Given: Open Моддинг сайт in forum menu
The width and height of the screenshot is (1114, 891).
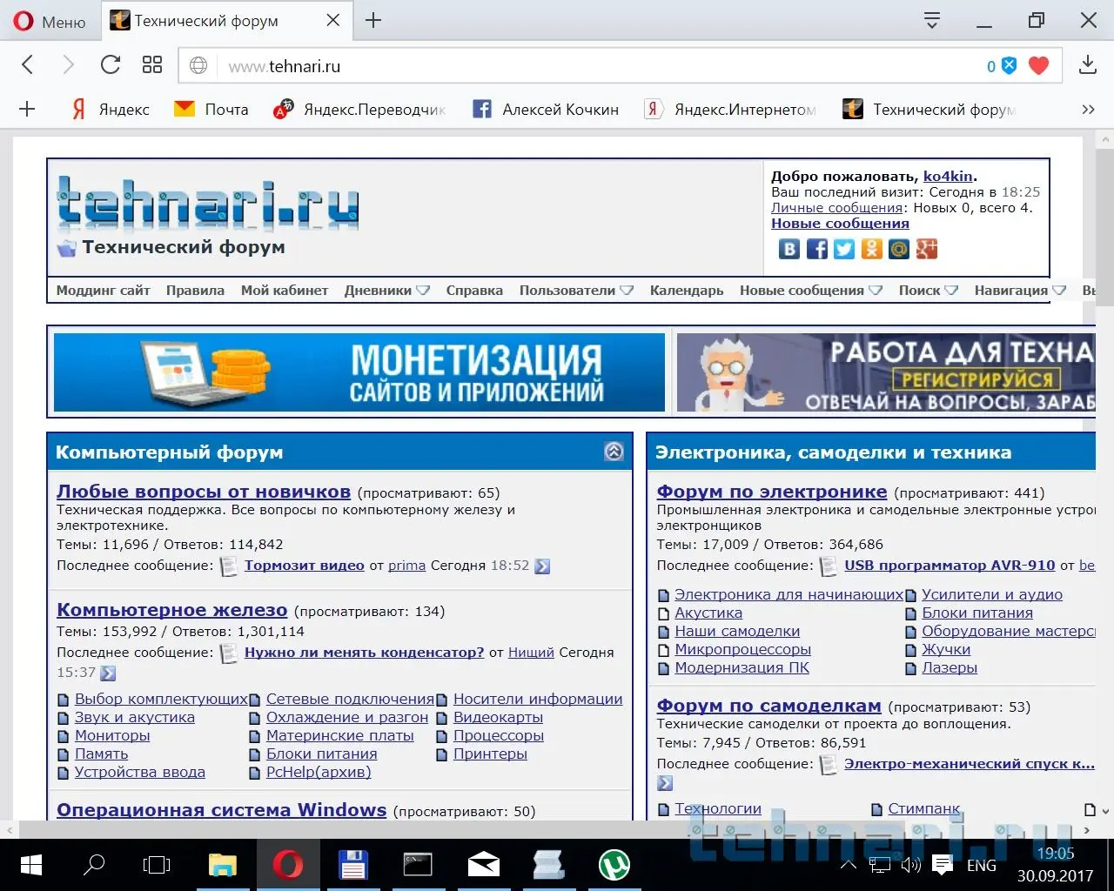Looking at the screenshot, I should [x=104, y=291].
